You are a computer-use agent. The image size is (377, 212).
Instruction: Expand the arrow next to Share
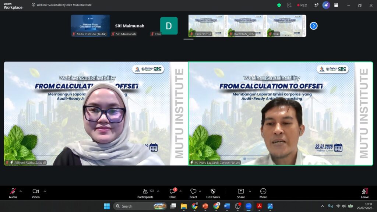point(250,191)
